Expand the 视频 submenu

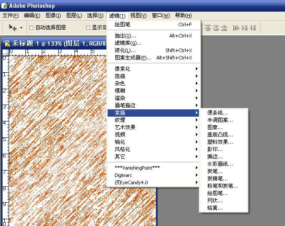point(154,135)
